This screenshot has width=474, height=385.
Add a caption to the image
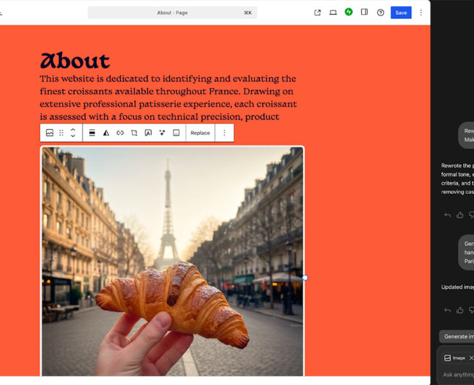tap(176, 133)
